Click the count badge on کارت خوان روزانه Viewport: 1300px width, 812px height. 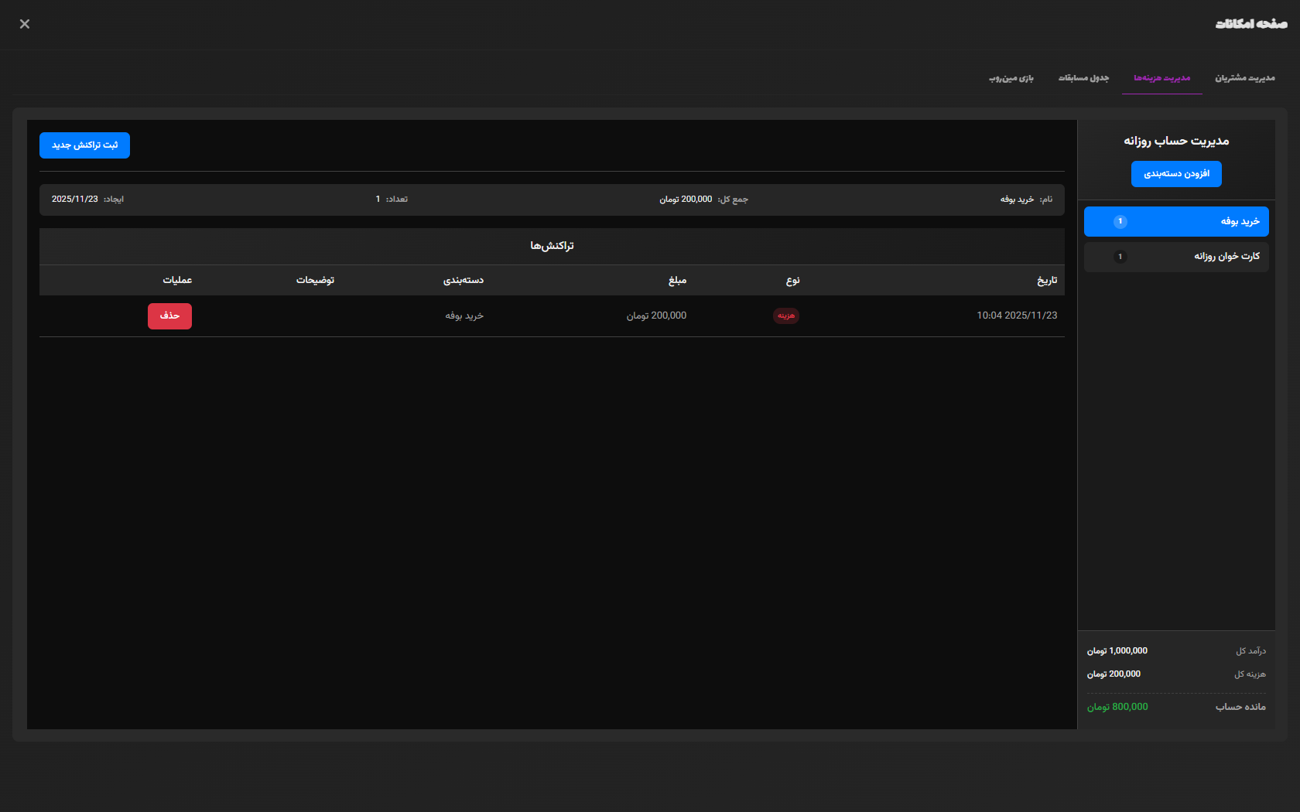(1120, 257)
